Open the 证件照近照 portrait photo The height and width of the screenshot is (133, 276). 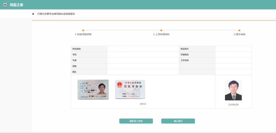point(233,90)
